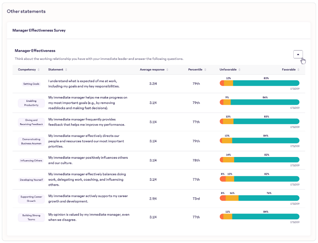Select the Demonstrating Business Acumen tag

click(31, 141)
